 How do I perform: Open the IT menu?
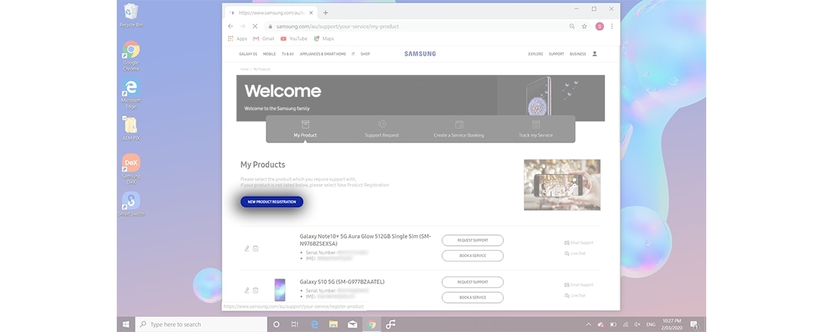pyautogui.click(x=353, y=53)
